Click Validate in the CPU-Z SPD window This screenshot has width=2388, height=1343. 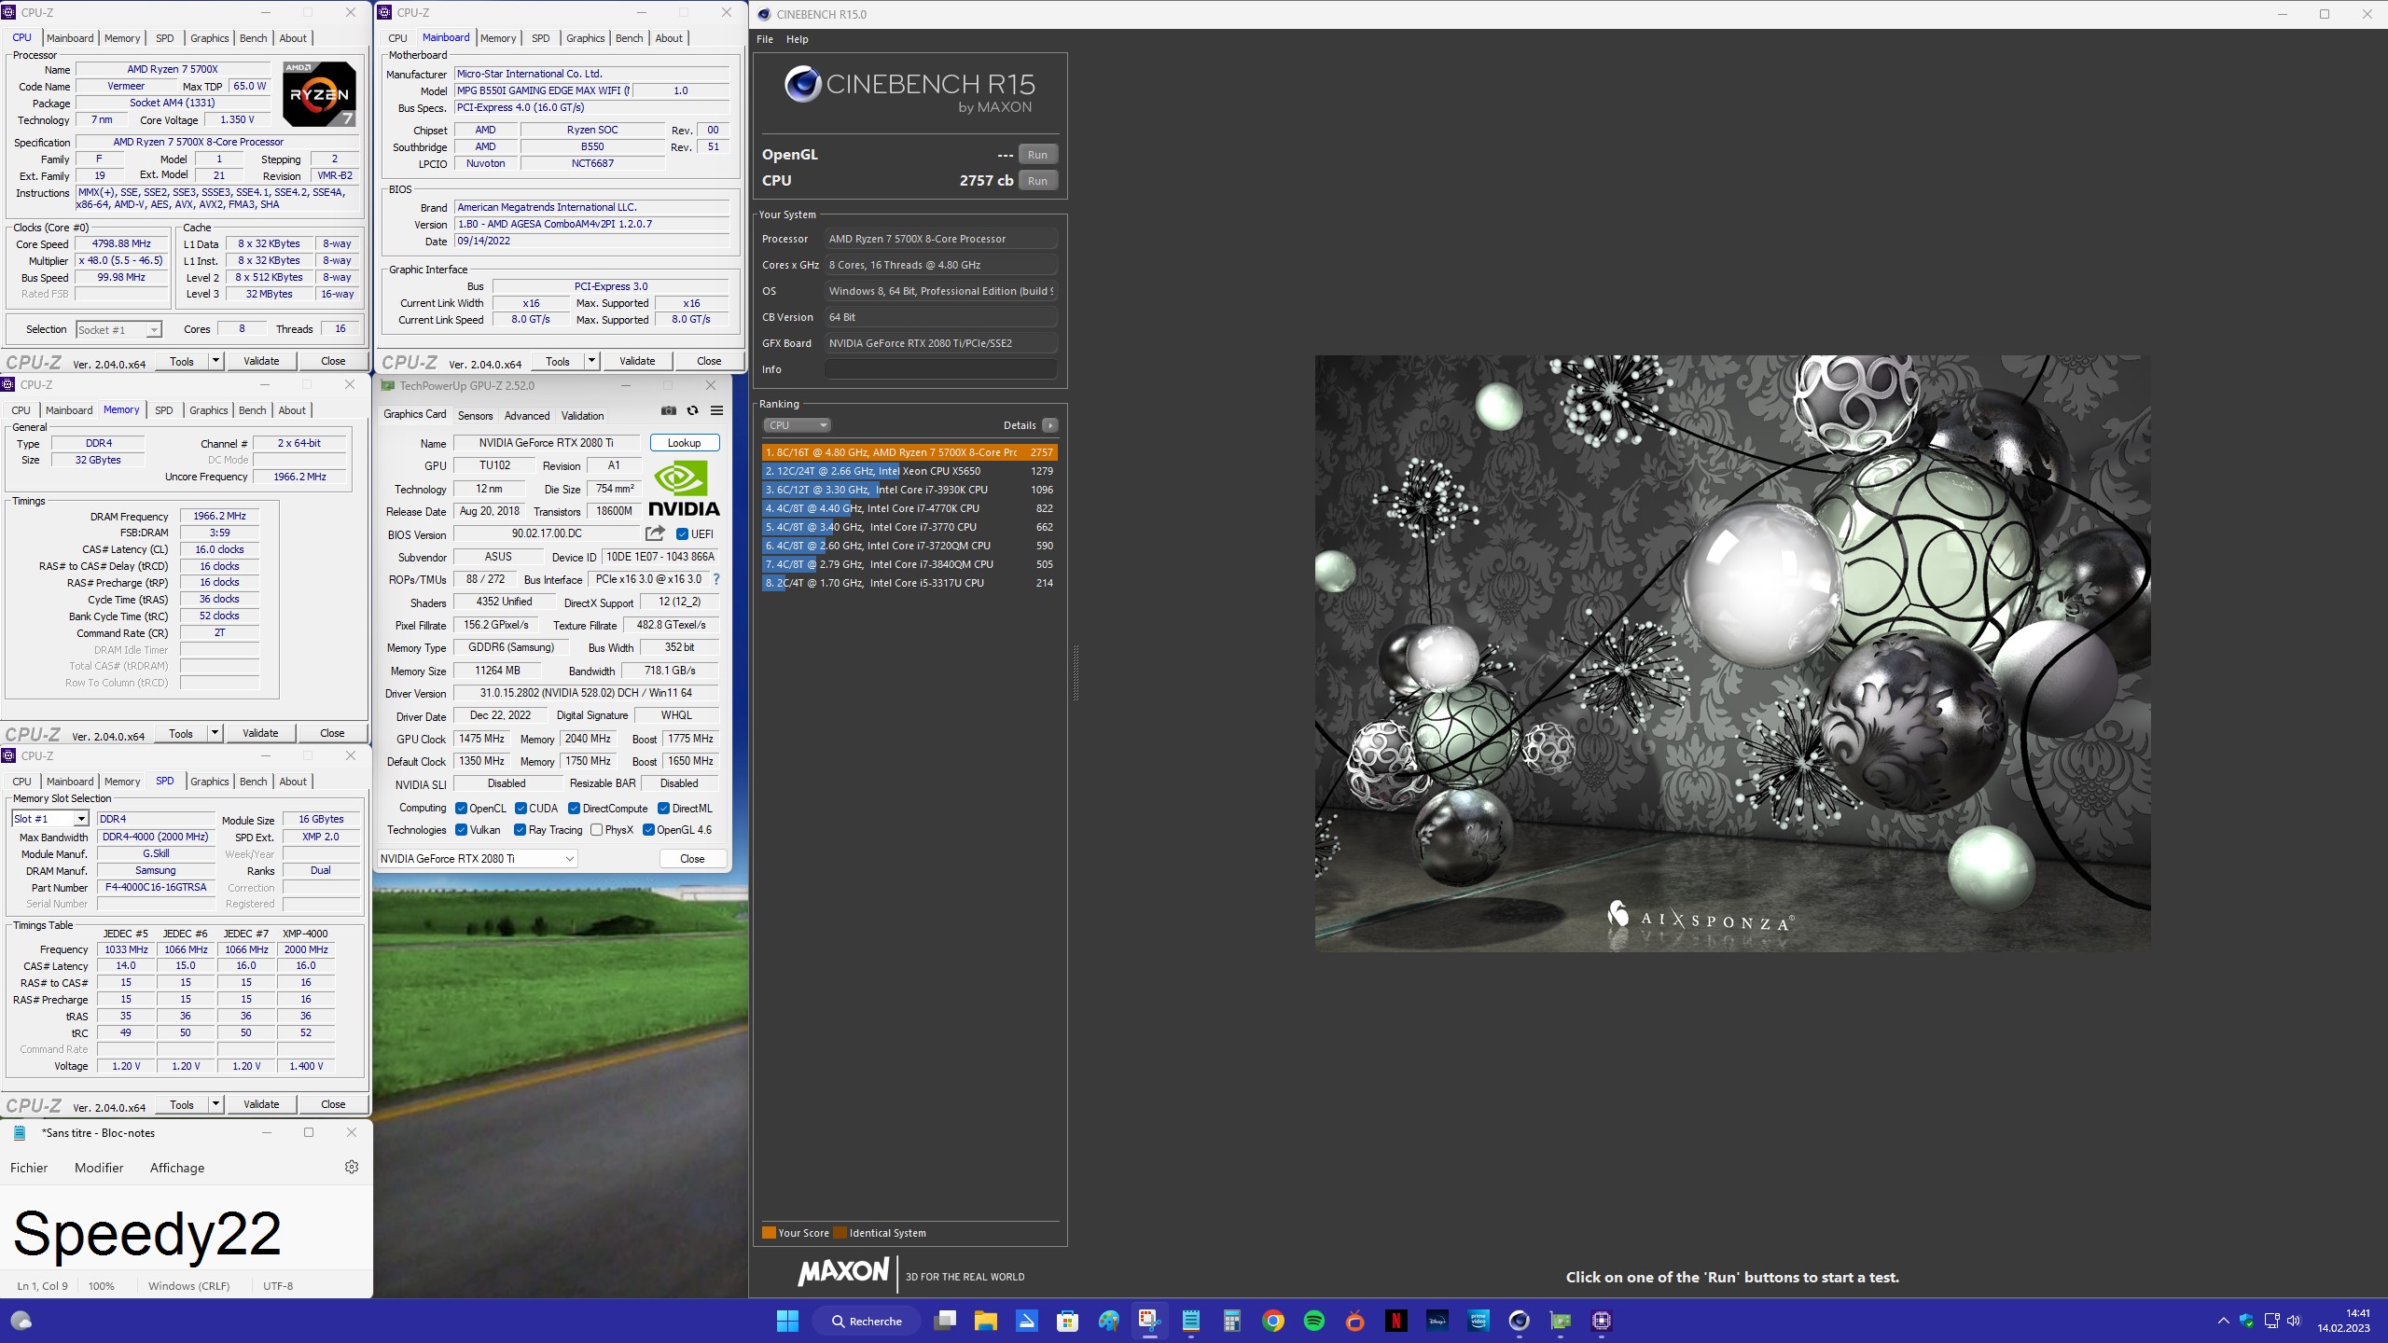pos(261,1104)
